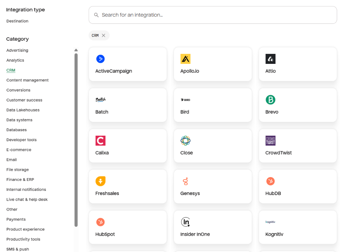Open the ActiveCampaign card title
This screenshot has height=252, width=343.
point(114,71)
